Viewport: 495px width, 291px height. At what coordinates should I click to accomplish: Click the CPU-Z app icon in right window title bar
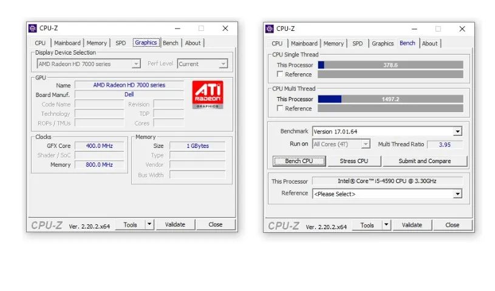(x=269, y=28)
